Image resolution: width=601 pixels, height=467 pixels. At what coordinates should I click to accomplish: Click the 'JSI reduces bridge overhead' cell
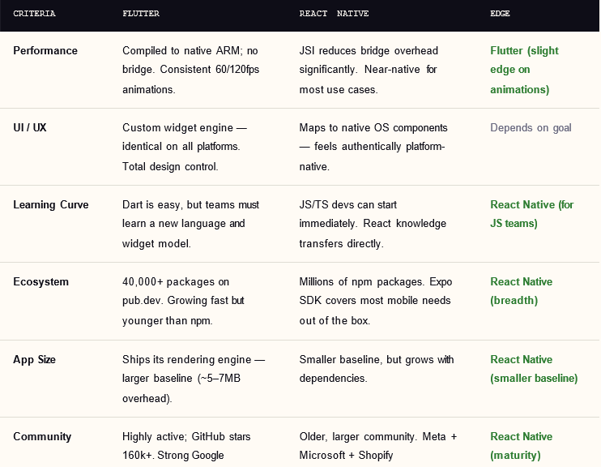[x=368, y=70]
